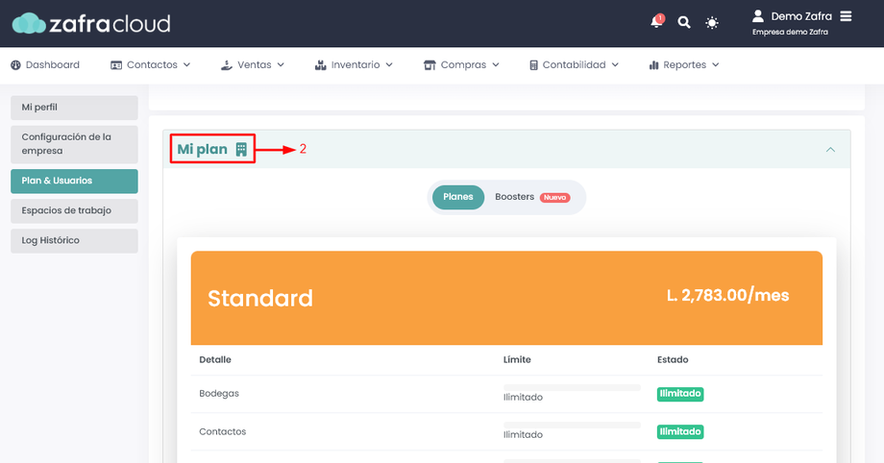The height and width of the screenshot is (463, 884).
Task: Open the Inventario menu
Action: pyautogui.click(x=354, y=65)
